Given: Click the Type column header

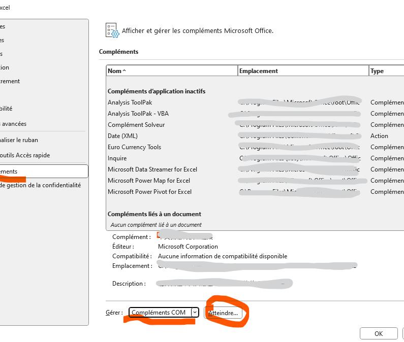Looking at the screenshot, I should 387,71.
